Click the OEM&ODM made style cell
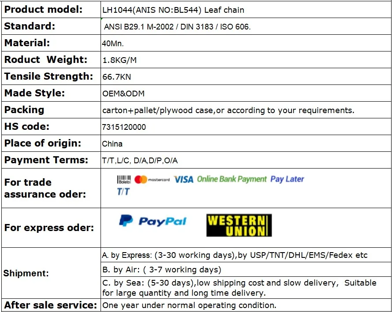 [x=123, y=94]
